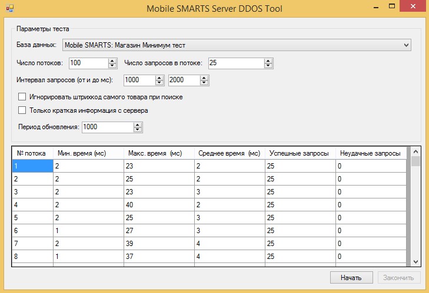Select row 5 in the № потока column
429x293 pixels.
32,218
